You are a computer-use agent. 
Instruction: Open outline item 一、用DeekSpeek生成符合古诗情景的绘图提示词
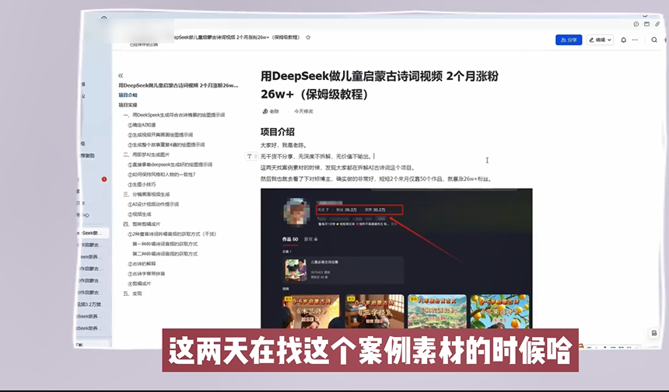tap(174, 115)
